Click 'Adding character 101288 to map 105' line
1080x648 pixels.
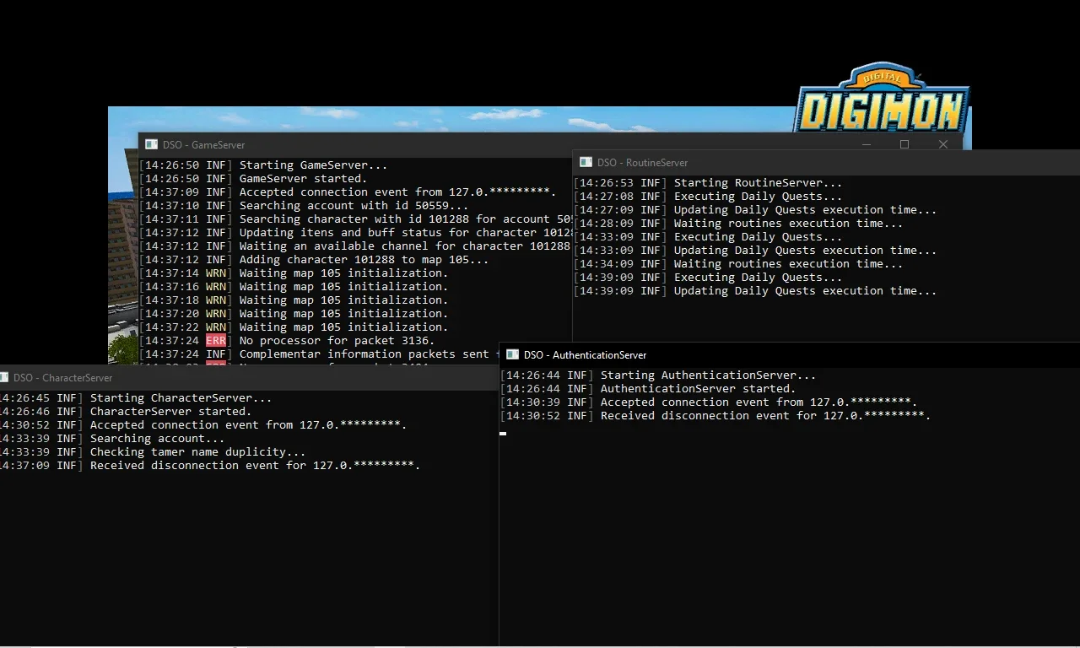[364, 259]
